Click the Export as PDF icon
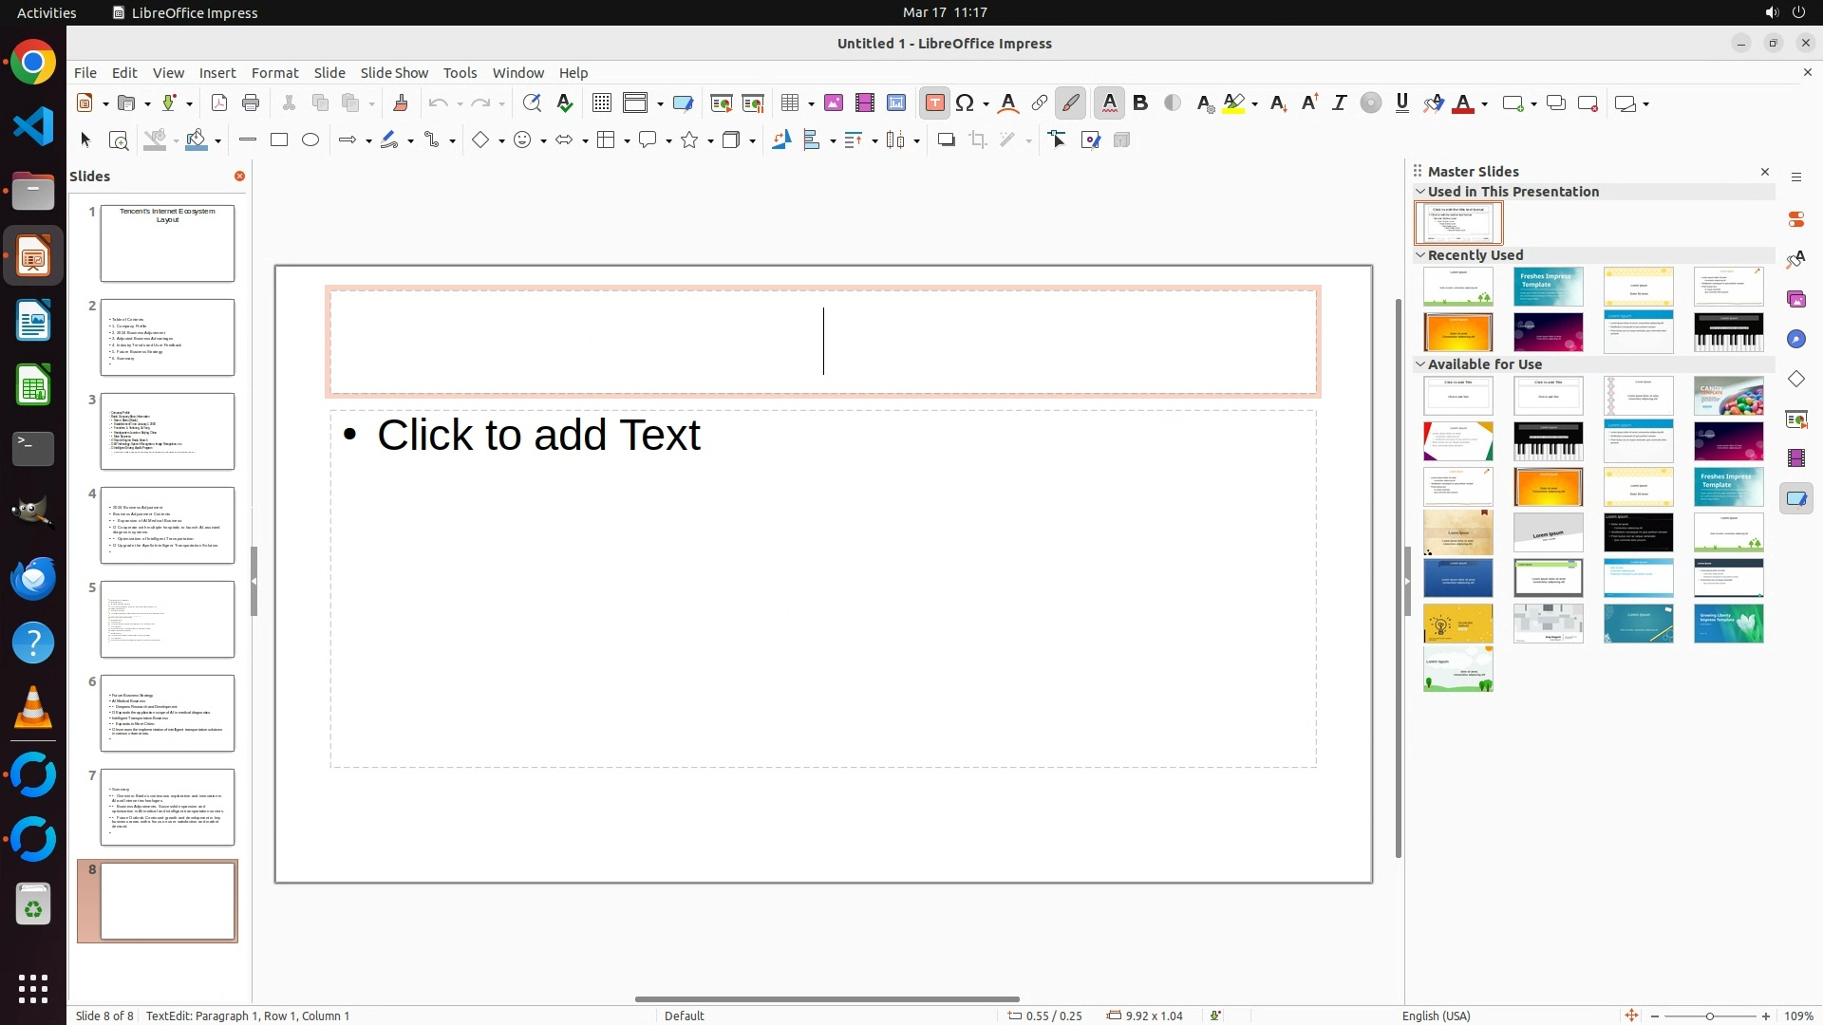This screenshot has width=1823, height=1025. pos(219,103)
